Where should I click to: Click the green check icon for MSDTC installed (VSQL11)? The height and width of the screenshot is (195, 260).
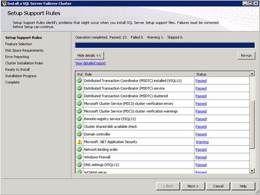pos(79,80)
